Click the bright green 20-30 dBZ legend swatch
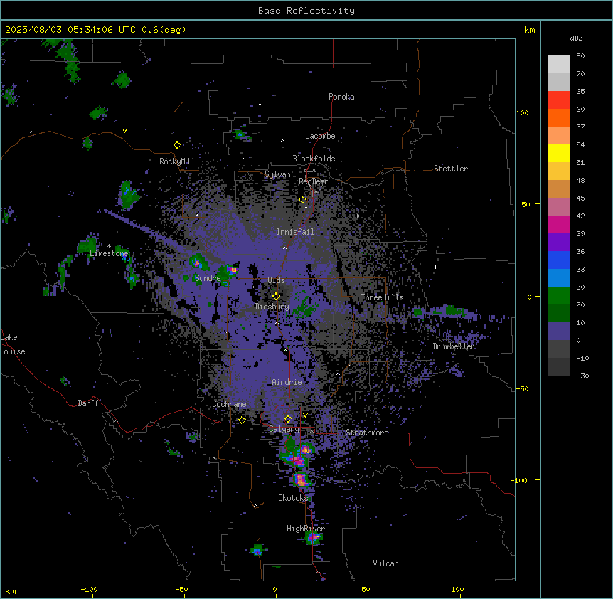Image resolution: width=613 pixels, height=599 pixels. click(559, 296)
